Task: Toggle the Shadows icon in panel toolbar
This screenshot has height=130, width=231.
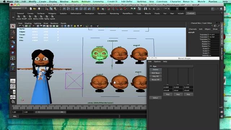Action: tap(78, 26)
